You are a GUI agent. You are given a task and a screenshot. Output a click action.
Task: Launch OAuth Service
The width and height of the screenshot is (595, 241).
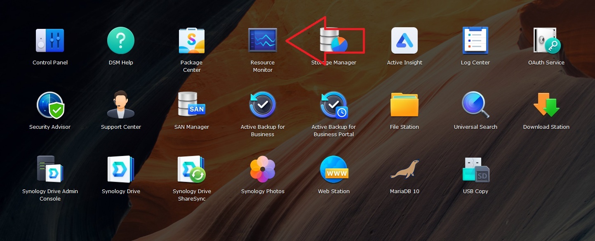(x=546, y=40)
